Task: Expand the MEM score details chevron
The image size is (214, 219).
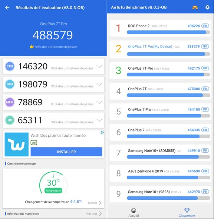Action: click(99, 102)
